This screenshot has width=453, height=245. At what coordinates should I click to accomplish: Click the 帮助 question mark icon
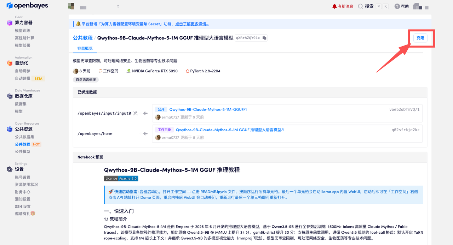click(x=397, y=6)
